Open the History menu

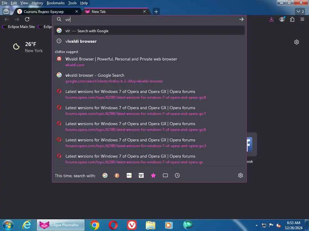tap(37, 3)
